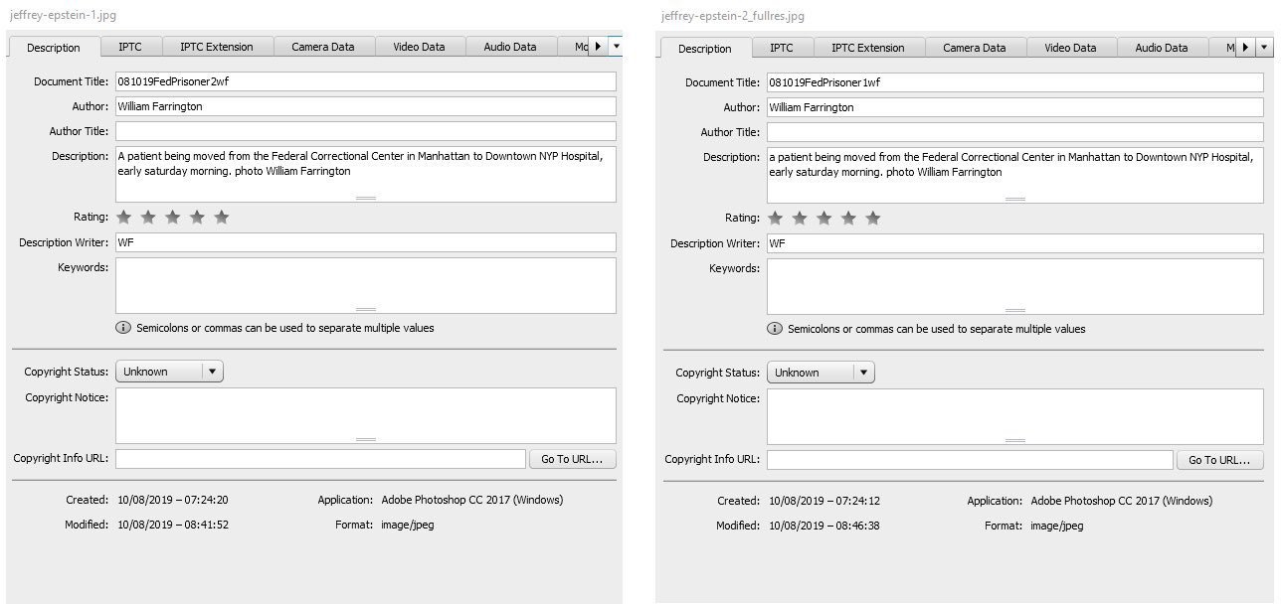Click Author field in right panel
This screenshot has height=604, width=1281.
[x=1015, y=107]
